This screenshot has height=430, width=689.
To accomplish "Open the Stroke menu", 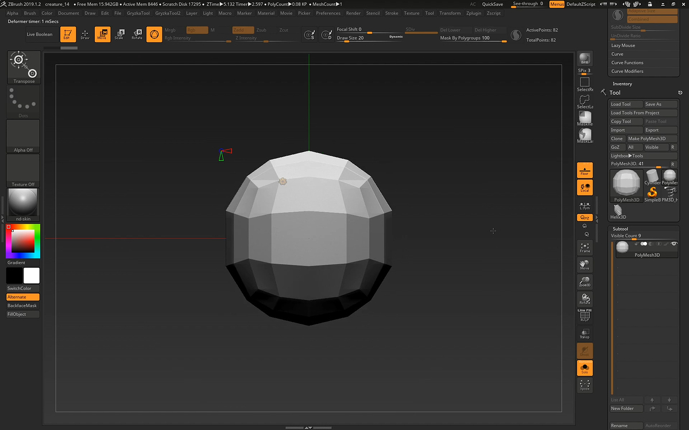I will [392, 13].
